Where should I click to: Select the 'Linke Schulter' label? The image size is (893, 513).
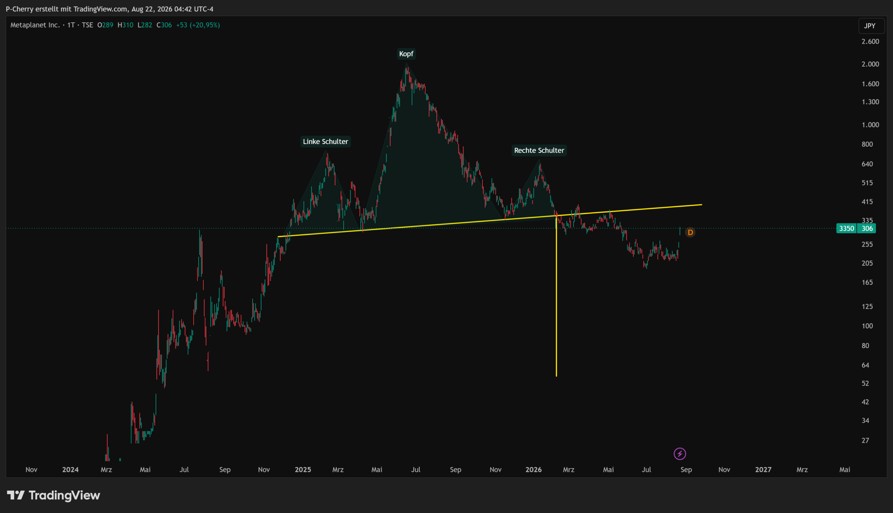325,141
